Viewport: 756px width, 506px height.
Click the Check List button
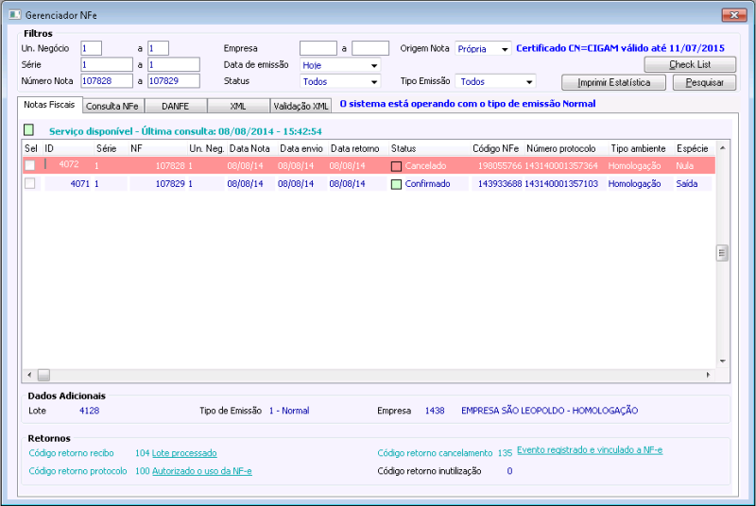[690, 64]
